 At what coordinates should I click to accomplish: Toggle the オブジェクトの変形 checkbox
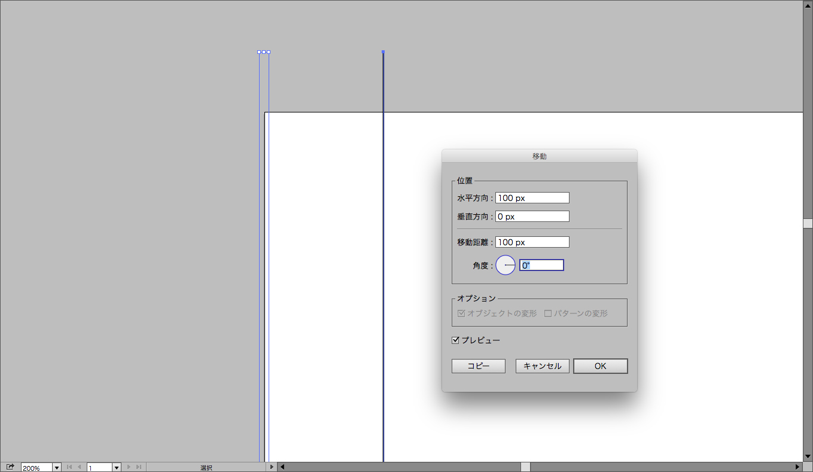tap(461, 313)
